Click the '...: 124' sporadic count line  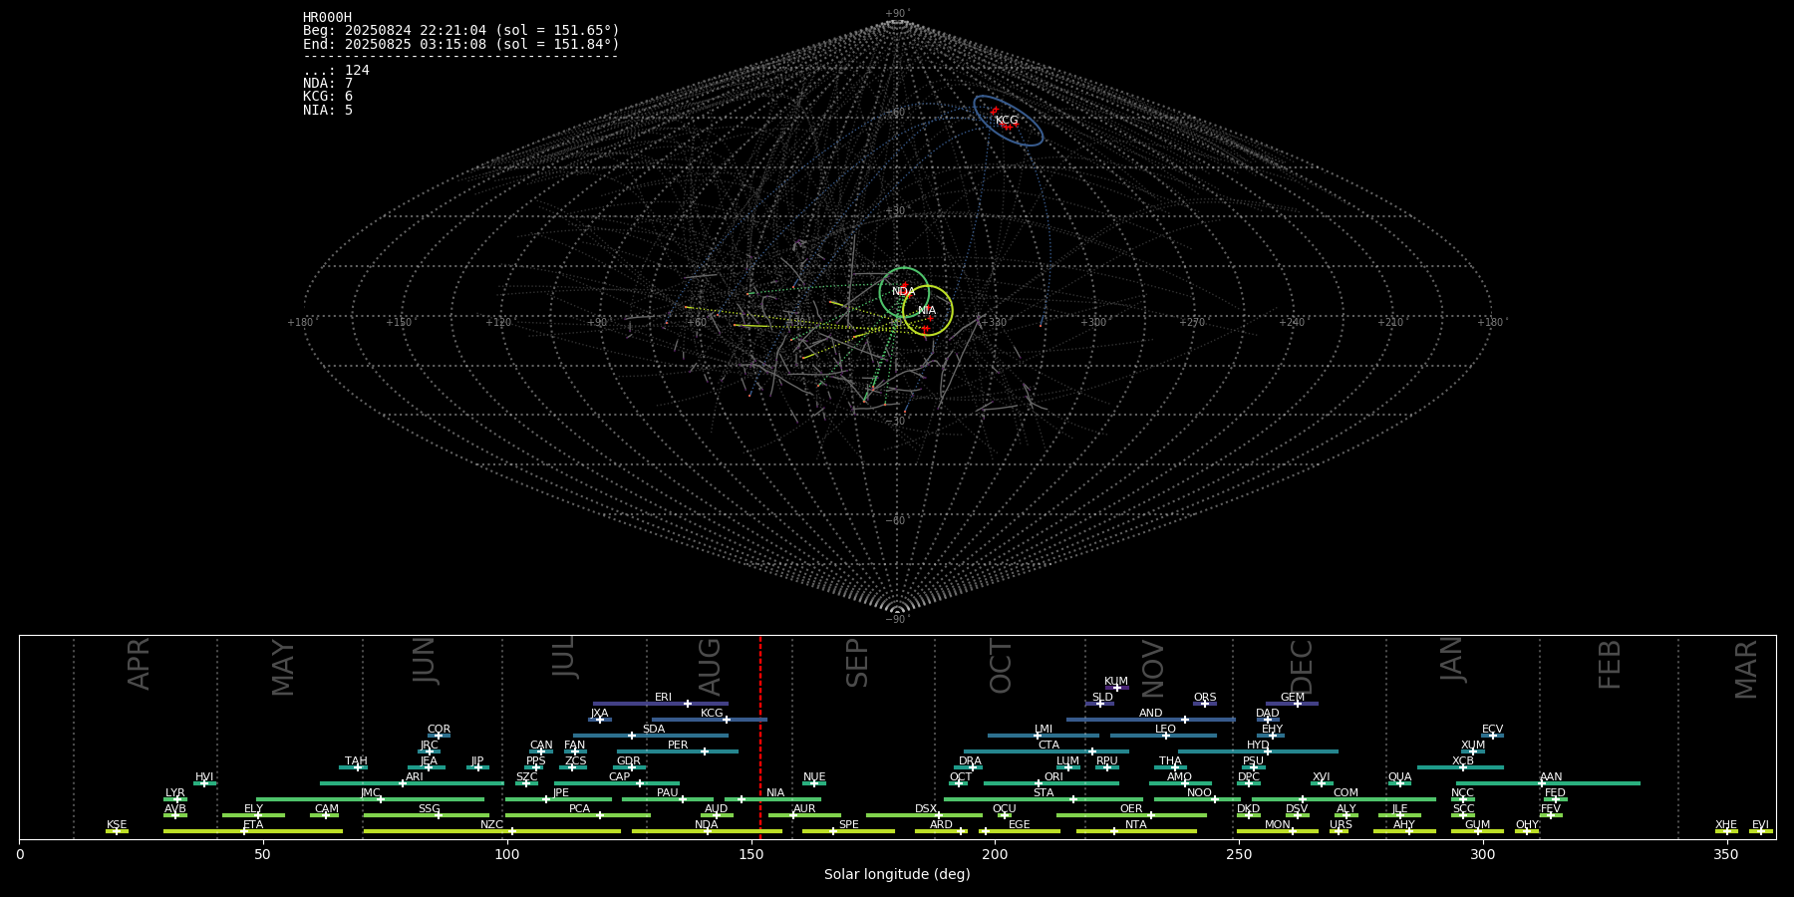(x=336, y=71)
